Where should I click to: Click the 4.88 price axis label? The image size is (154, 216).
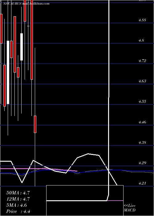[x=142, y=20]
